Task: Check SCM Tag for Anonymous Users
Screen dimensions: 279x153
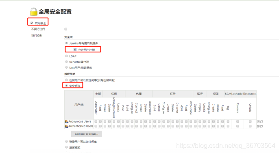Action: (228, 122)
